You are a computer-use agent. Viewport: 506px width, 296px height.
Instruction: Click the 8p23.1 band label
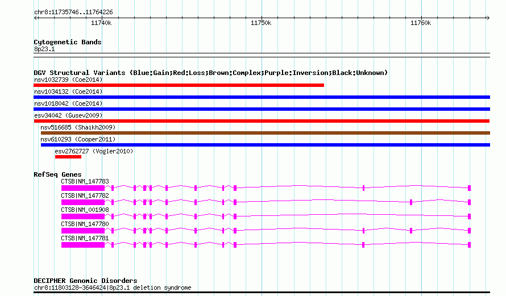[44, 49]
